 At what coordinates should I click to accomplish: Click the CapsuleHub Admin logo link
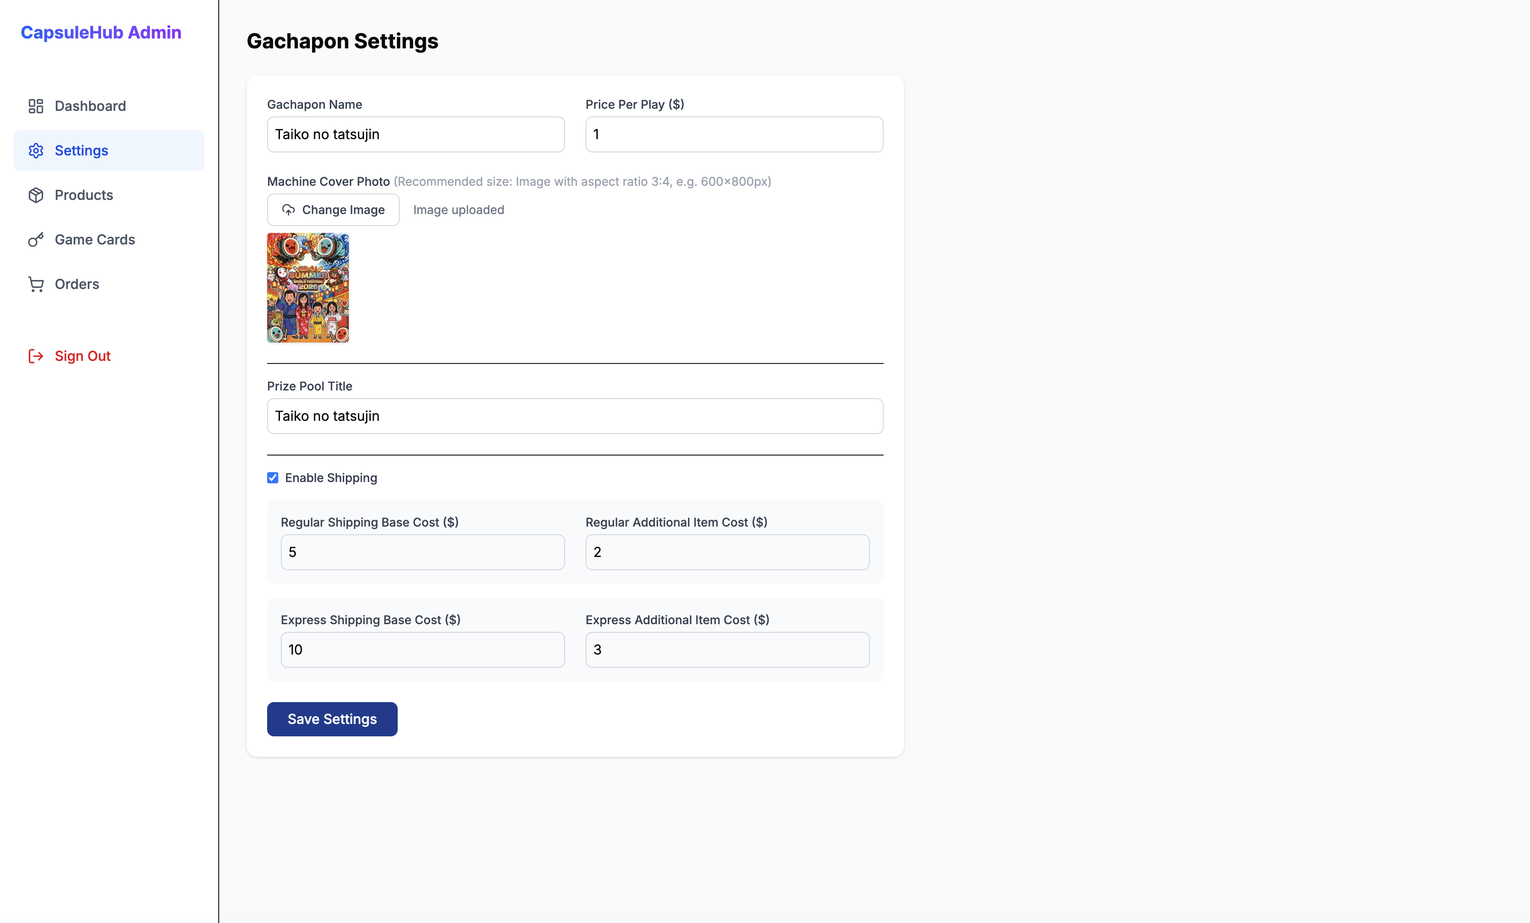click(x=101, y=32)
